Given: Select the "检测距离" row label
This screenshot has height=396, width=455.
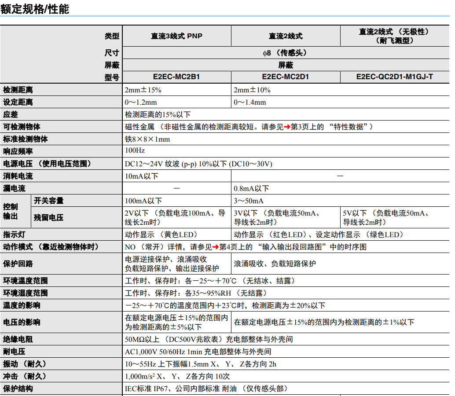Looking at the screenshot, I should [x=18, y=90].
